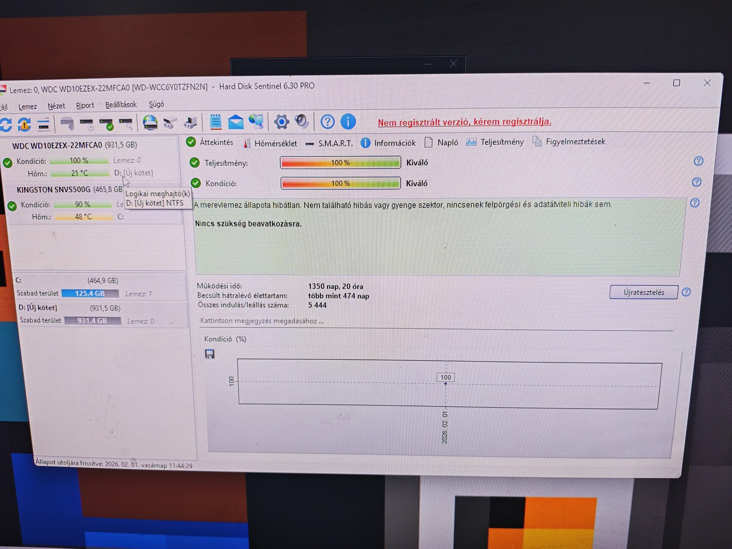Image resolution: width=732 pixels, height=549 pixels.
Task: Click the disk-with-magnifier toolbar icon
Action: pos(126,124)
